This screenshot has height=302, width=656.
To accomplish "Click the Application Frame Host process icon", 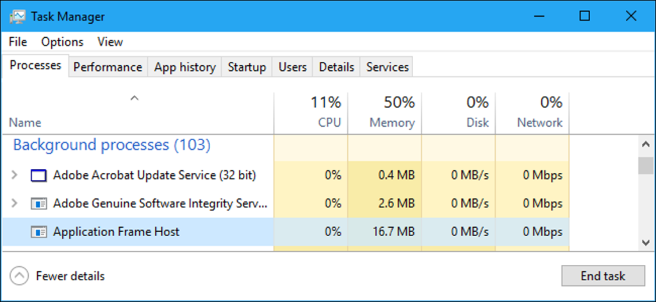I will point(39,232).
